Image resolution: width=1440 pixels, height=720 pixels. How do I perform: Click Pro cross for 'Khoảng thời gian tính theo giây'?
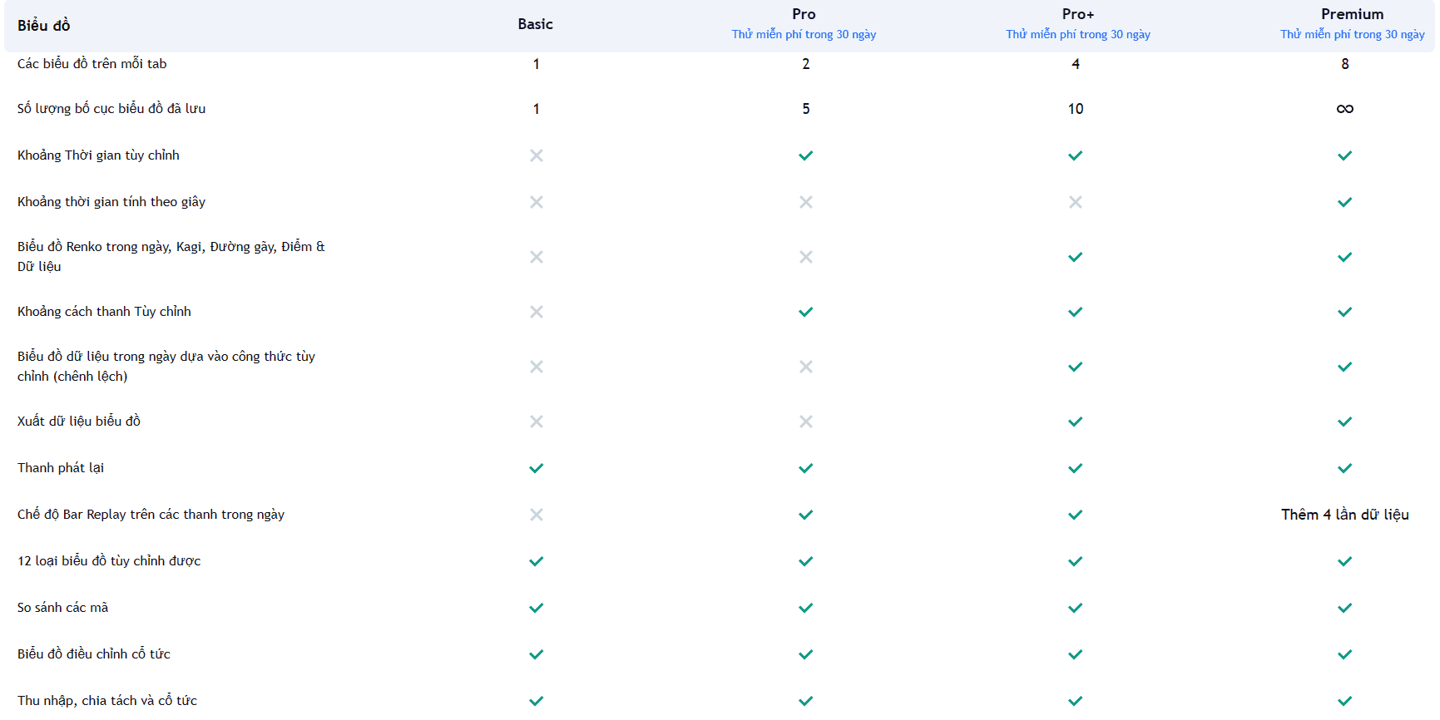click(x=806, y=202)
